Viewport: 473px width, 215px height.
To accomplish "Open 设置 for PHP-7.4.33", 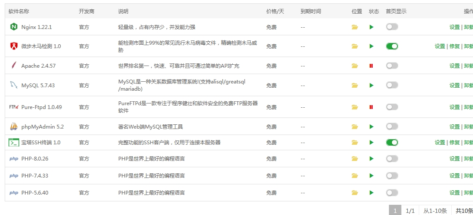I will [x=455, y=175].
